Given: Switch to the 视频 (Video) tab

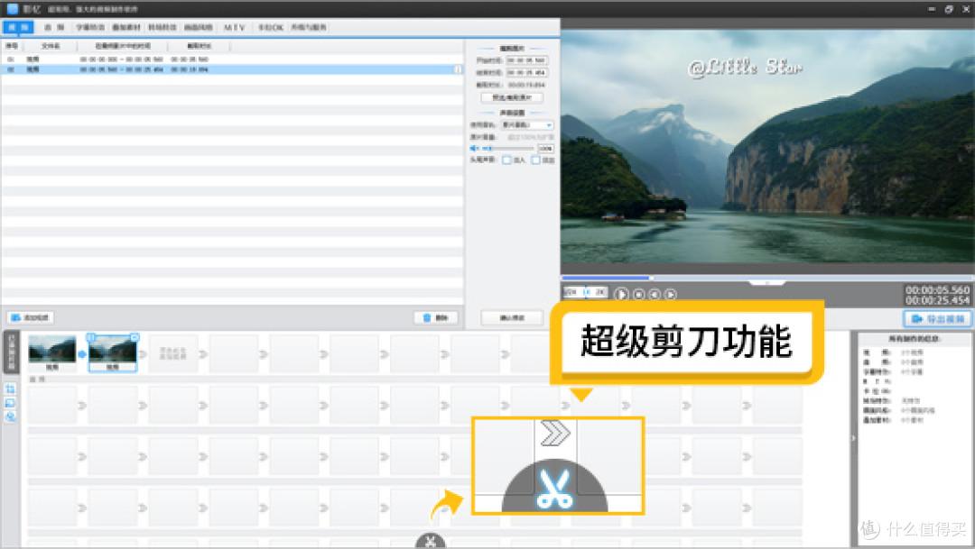Looking at the screenshot, I should pyautogui.click(x=18, y=27).
